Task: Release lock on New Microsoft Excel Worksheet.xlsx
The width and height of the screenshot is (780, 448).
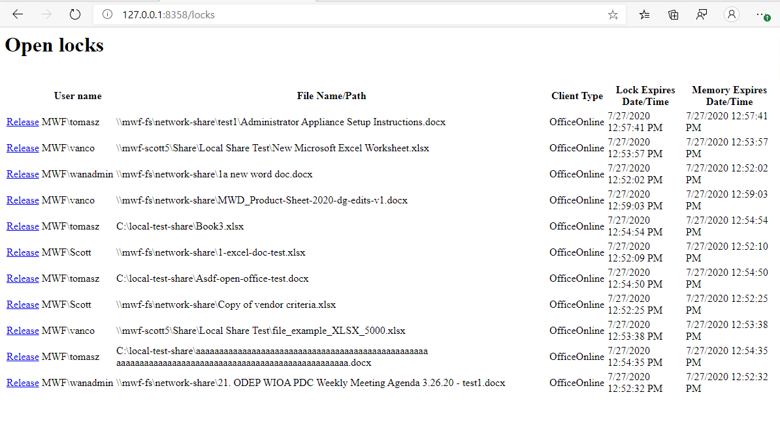Action: (23, 148)
